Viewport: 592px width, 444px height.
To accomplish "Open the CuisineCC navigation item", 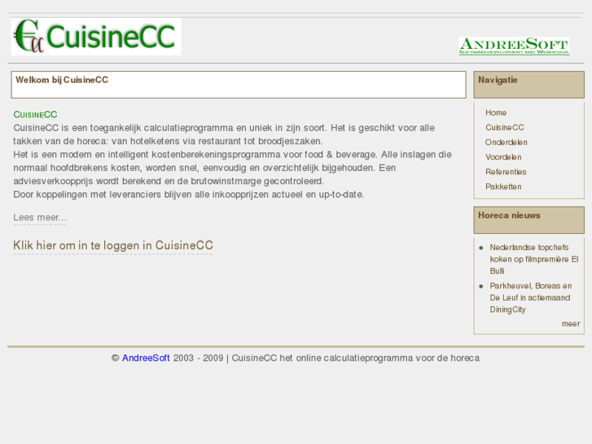I will (x=504, y=127).
